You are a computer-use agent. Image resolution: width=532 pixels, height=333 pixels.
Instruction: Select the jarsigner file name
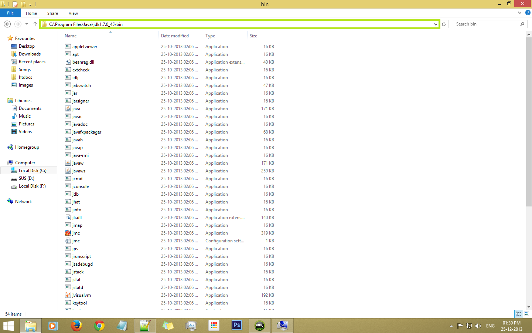click(81, 101)
